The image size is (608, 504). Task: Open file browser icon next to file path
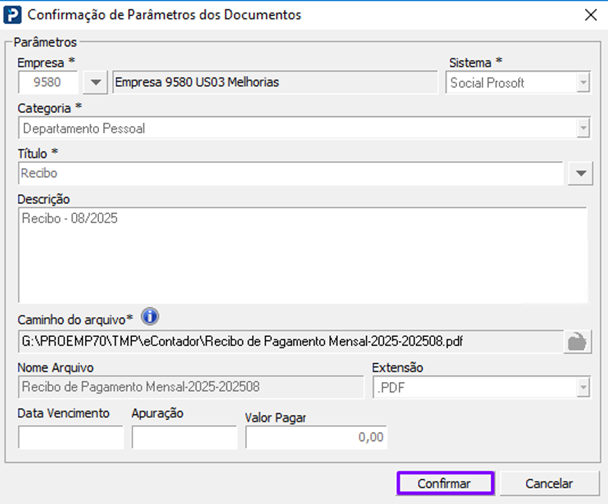tap(577, 342)
